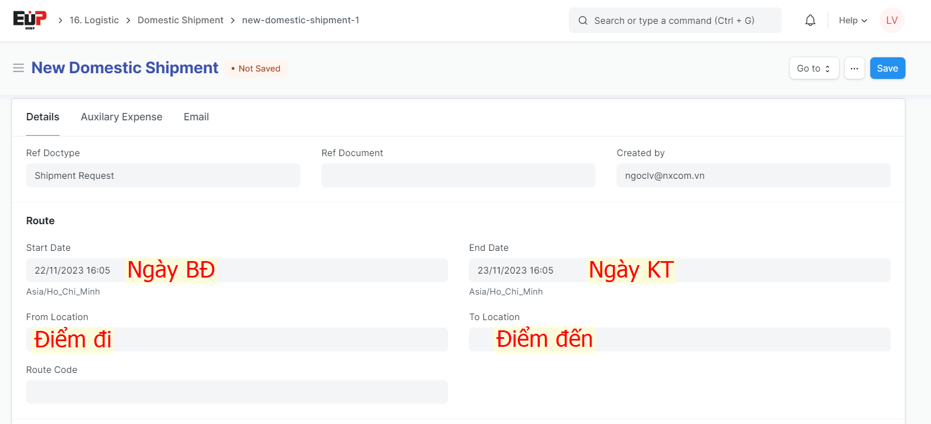Save the new domestic shipment
Viewport: 931px width, 424px height.
pyautogui.click(x=887, y=68)
